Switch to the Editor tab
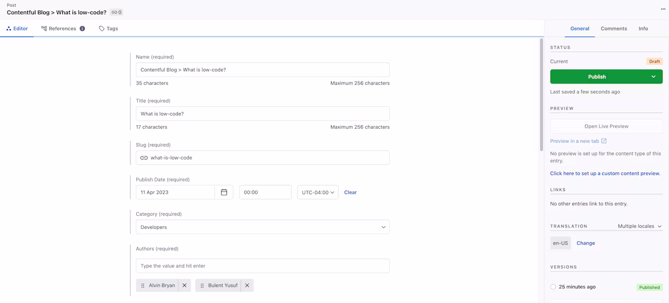The image size is (669, 303). point(17,28)
